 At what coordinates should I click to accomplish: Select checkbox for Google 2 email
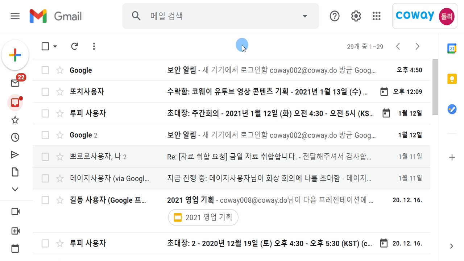tap(45, 135)
